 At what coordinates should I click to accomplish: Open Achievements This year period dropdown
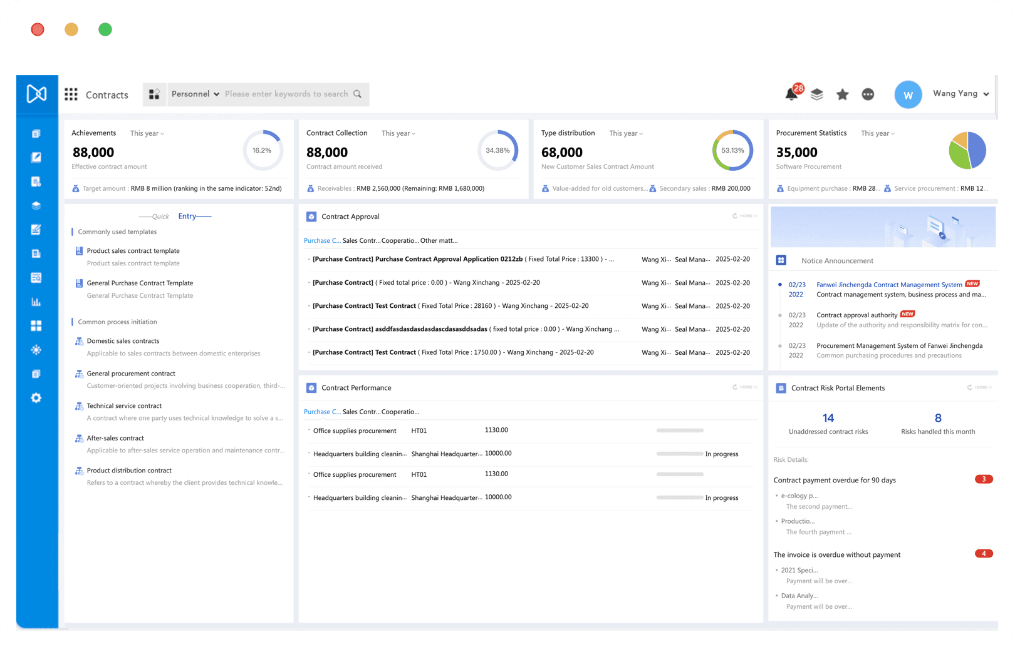click(147, 133)
